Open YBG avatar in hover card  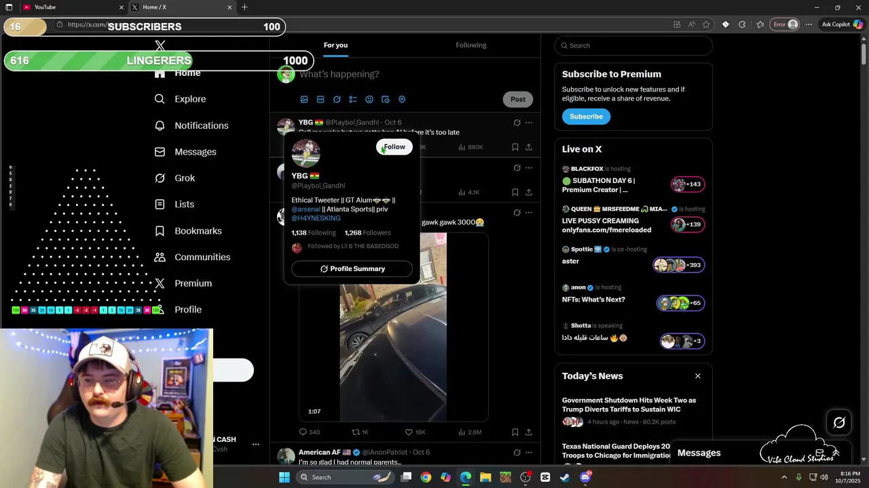click(306, 153)
